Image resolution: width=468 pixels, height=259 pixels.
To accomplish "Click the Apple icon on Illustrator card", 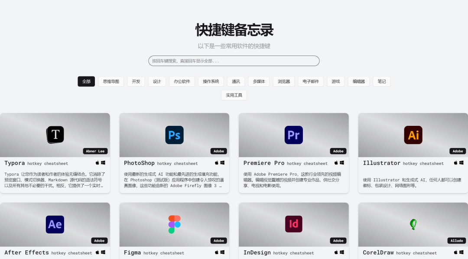I will [455, 163].
